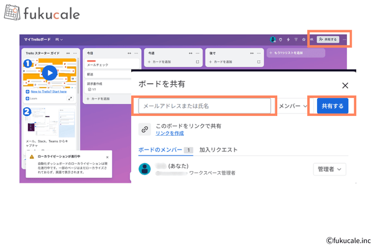Click the star icon in the board header

click(x=303, y=39)
